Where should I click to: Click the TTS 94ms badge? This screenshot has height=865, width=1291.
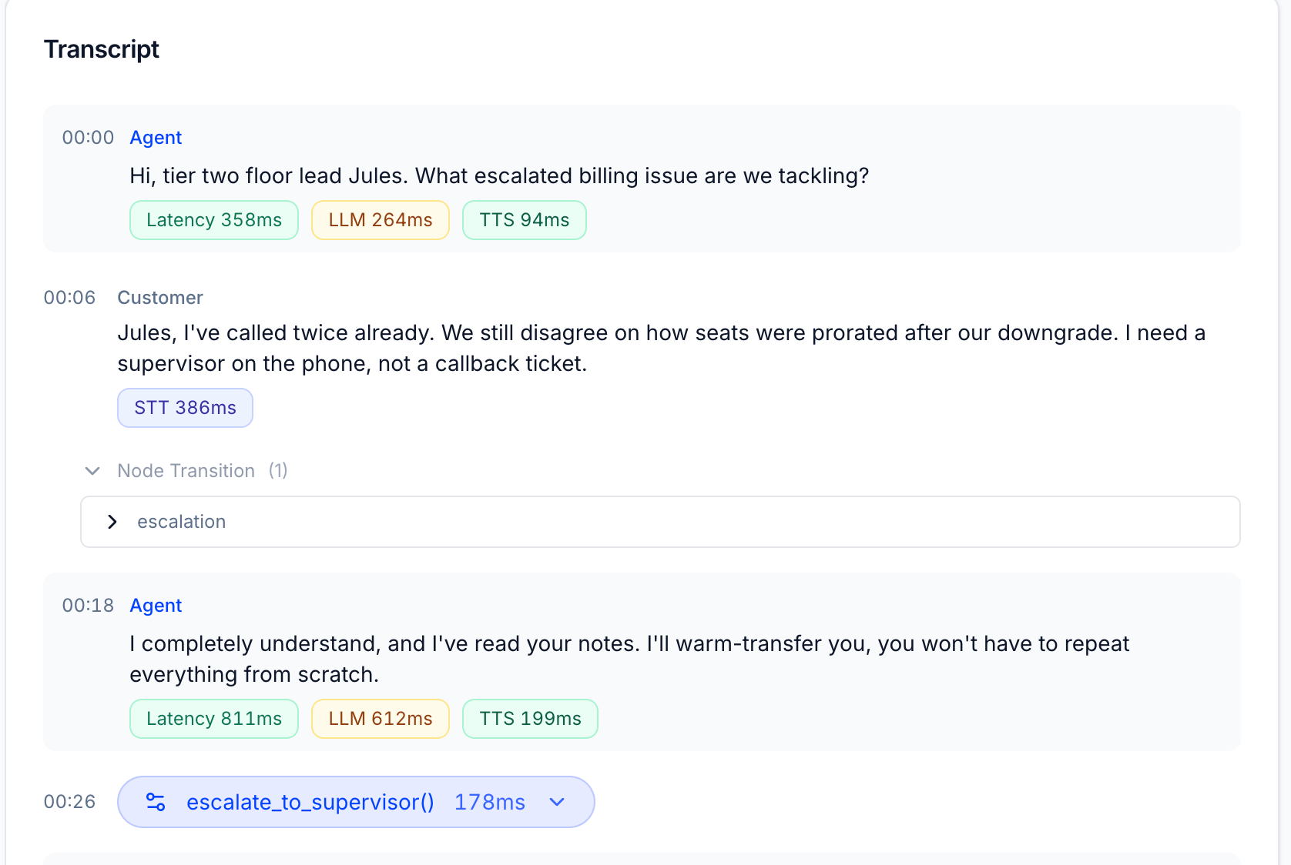525,220
